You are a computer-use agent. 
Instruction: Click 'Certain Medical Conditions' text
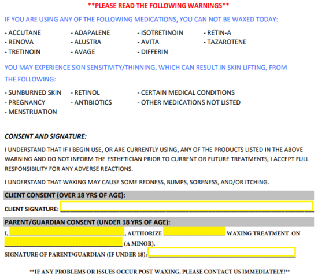[x=186, y=92]
